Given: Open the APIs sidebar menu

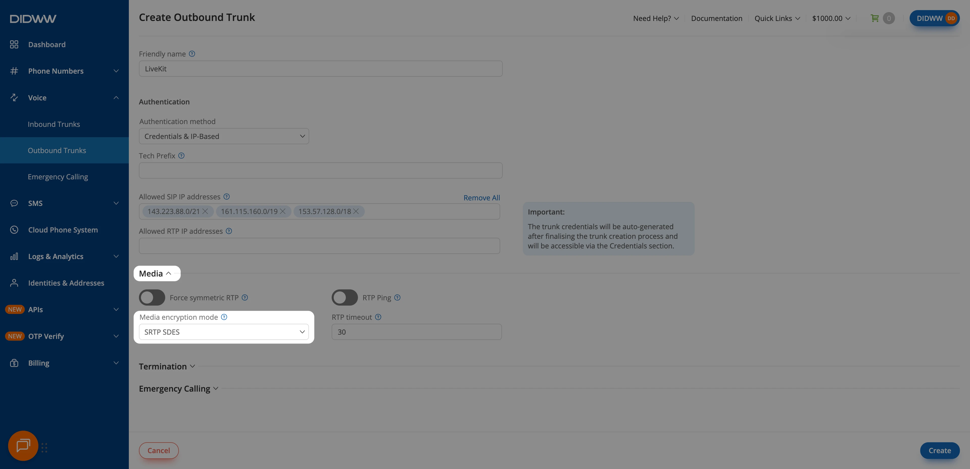Looking at the screenshot, I should (64, 309).
